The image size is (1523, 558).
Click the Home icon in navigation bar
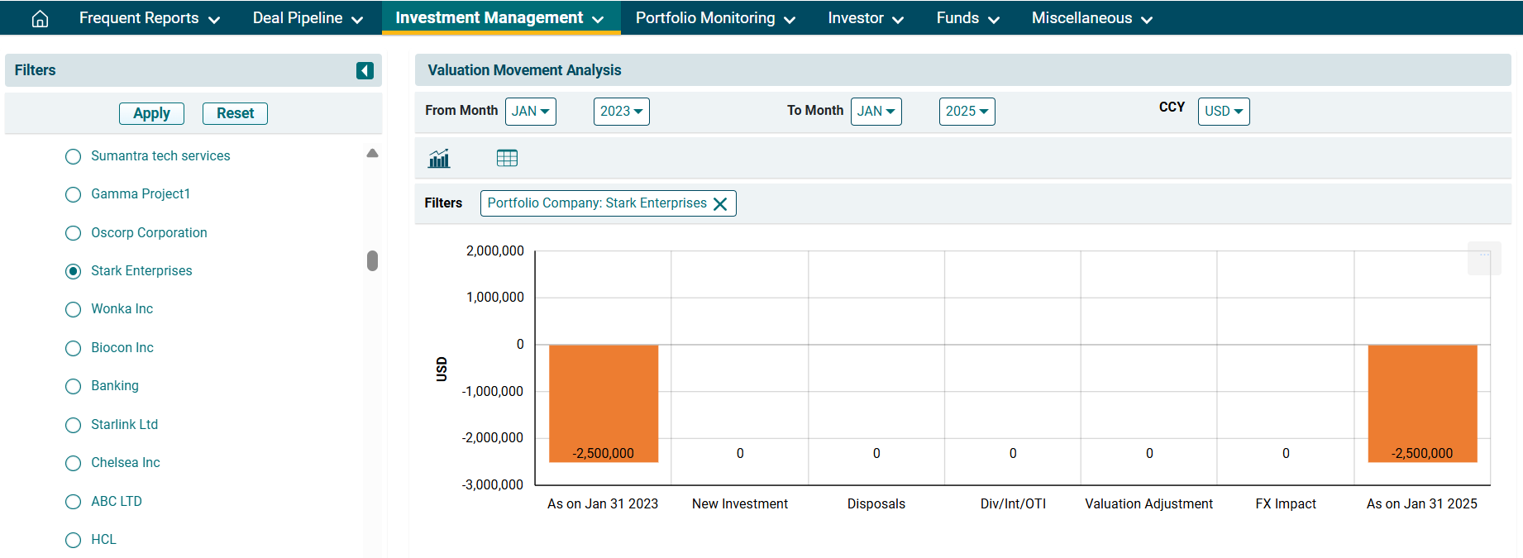(40, 18)
